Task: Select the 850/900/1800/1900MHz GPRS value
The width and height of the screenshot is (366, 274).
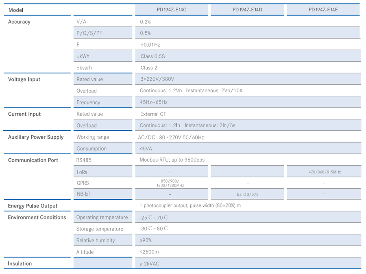Action: [x=170, y=183]
